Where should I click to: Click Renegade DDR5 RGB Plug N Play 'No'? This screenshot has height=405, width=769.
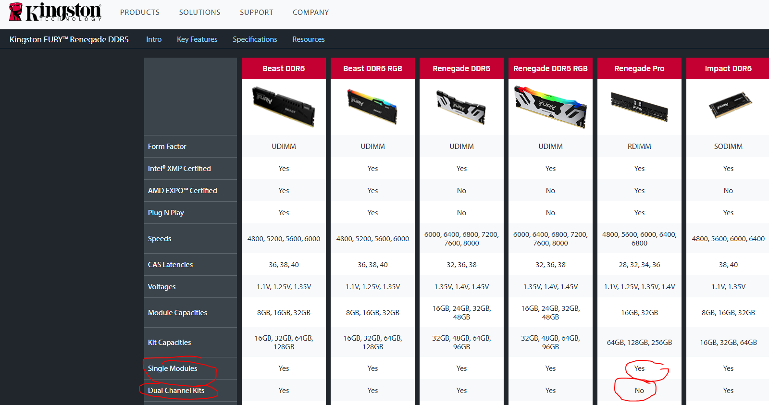pyautogui.click(x=550, y=213)
